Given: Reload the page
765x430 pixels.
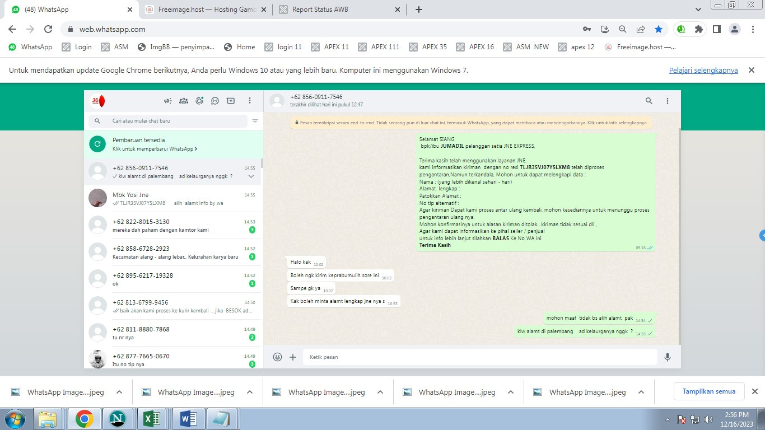Looking at the screenshot, I should tap(48, 29).
